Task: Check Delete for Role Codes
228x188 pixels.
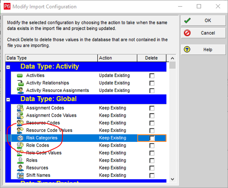Action: [152, 146]
